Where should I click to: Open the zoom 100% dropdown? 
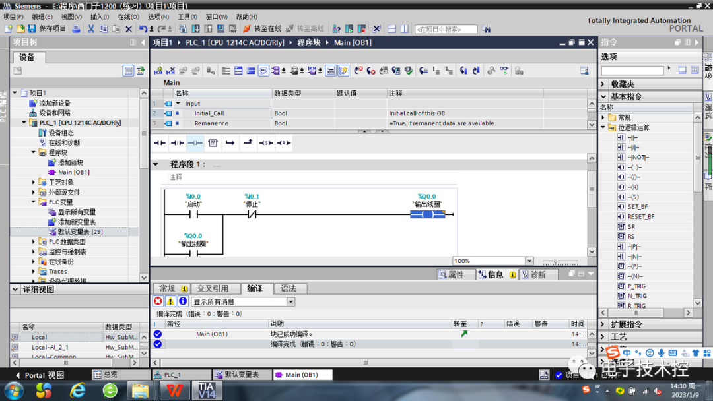(529, 261)
